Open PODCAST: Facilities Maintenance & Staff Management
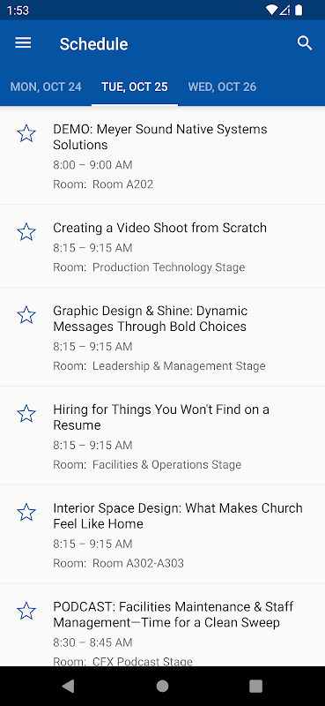The image size is (325, 706). click(x=162, y=625)
